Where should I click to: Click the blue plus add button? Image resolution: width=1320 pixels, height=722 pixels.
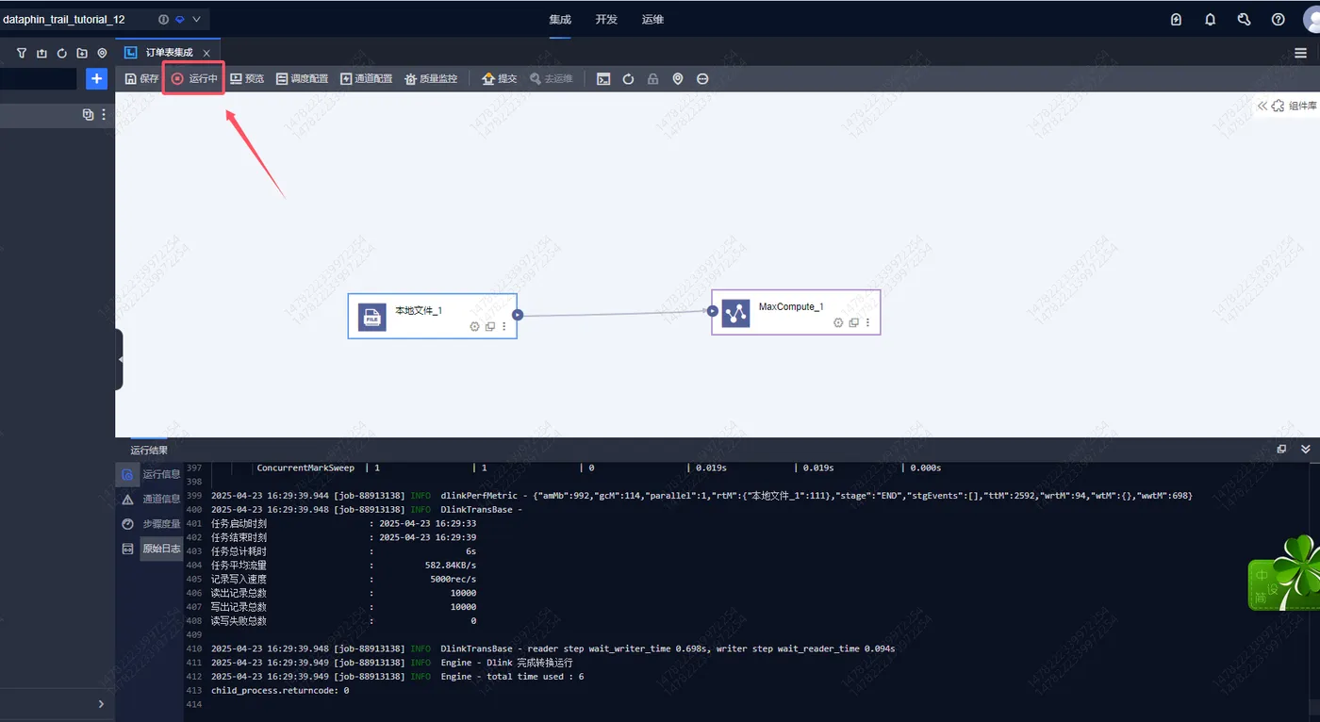[x=96, y=79]
